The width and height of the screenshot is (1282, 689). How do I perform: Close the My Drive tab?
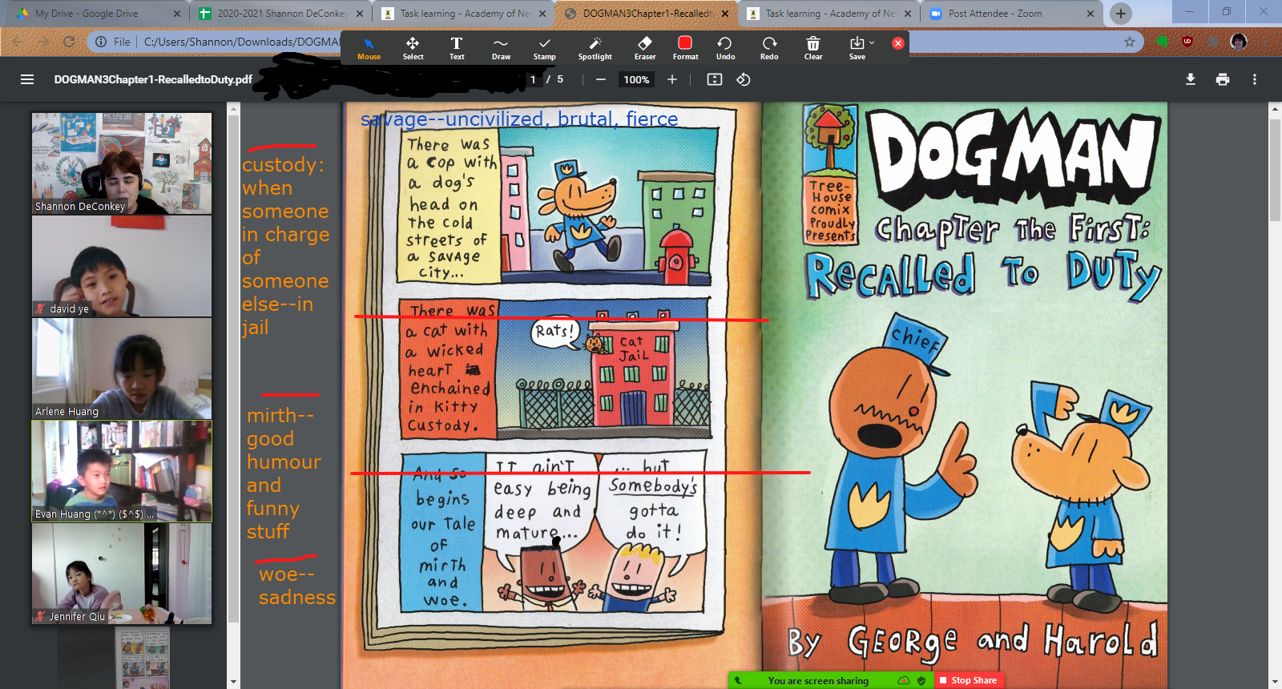tap(177, 14)
